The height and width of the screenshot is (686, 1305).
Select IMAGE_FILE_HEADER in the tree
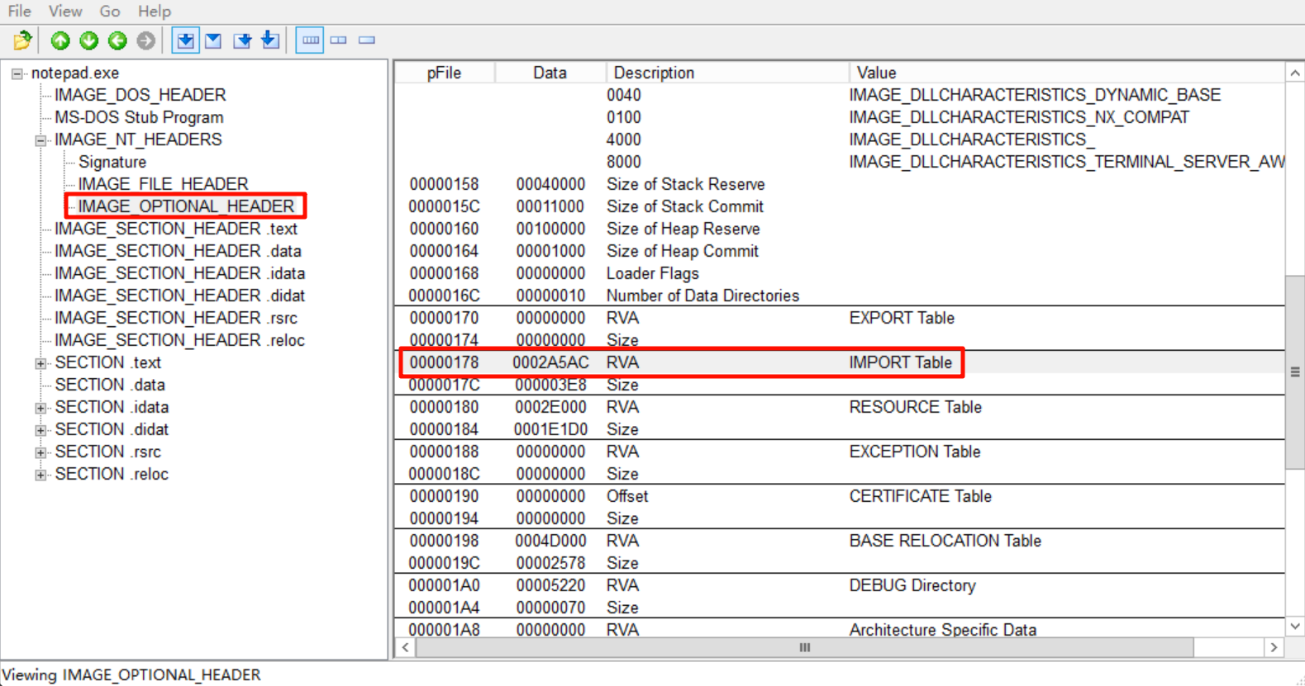(163, 184)
